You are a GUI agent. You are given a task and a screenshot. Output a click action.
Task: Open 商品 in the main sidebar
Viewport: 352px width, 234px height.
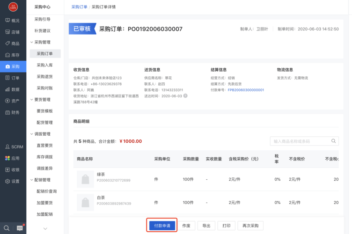(x=13, y=44)
